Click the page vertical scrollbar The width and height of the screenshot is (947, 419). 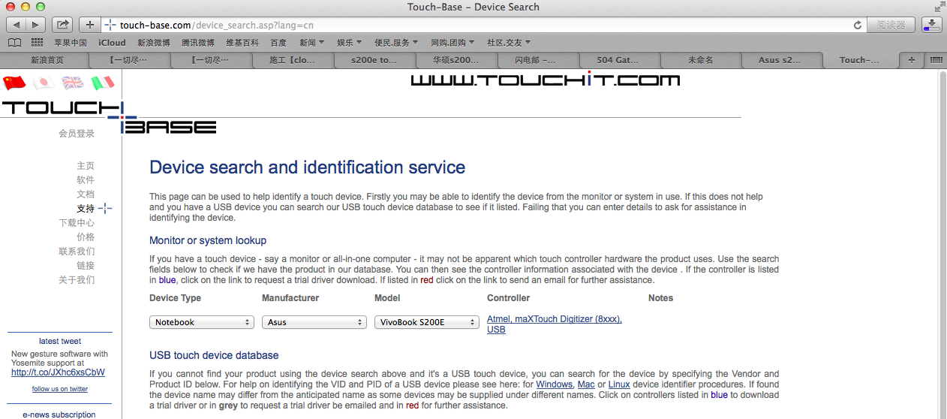(x=942, y=244)
